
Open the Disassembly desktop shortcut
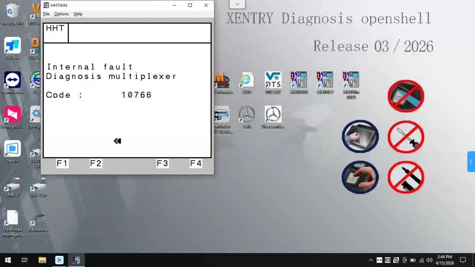[x=273, y=117]
